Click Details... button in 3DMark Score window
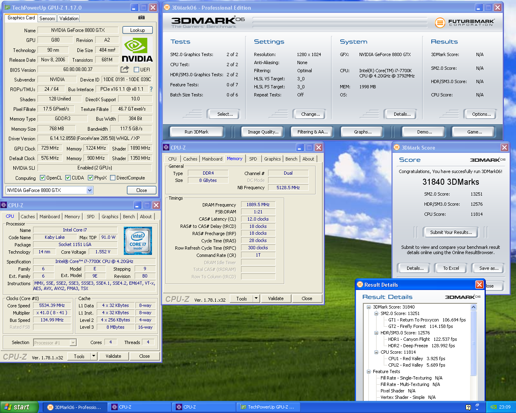Viewport: 516px width, 413px height. pos(415,268)
